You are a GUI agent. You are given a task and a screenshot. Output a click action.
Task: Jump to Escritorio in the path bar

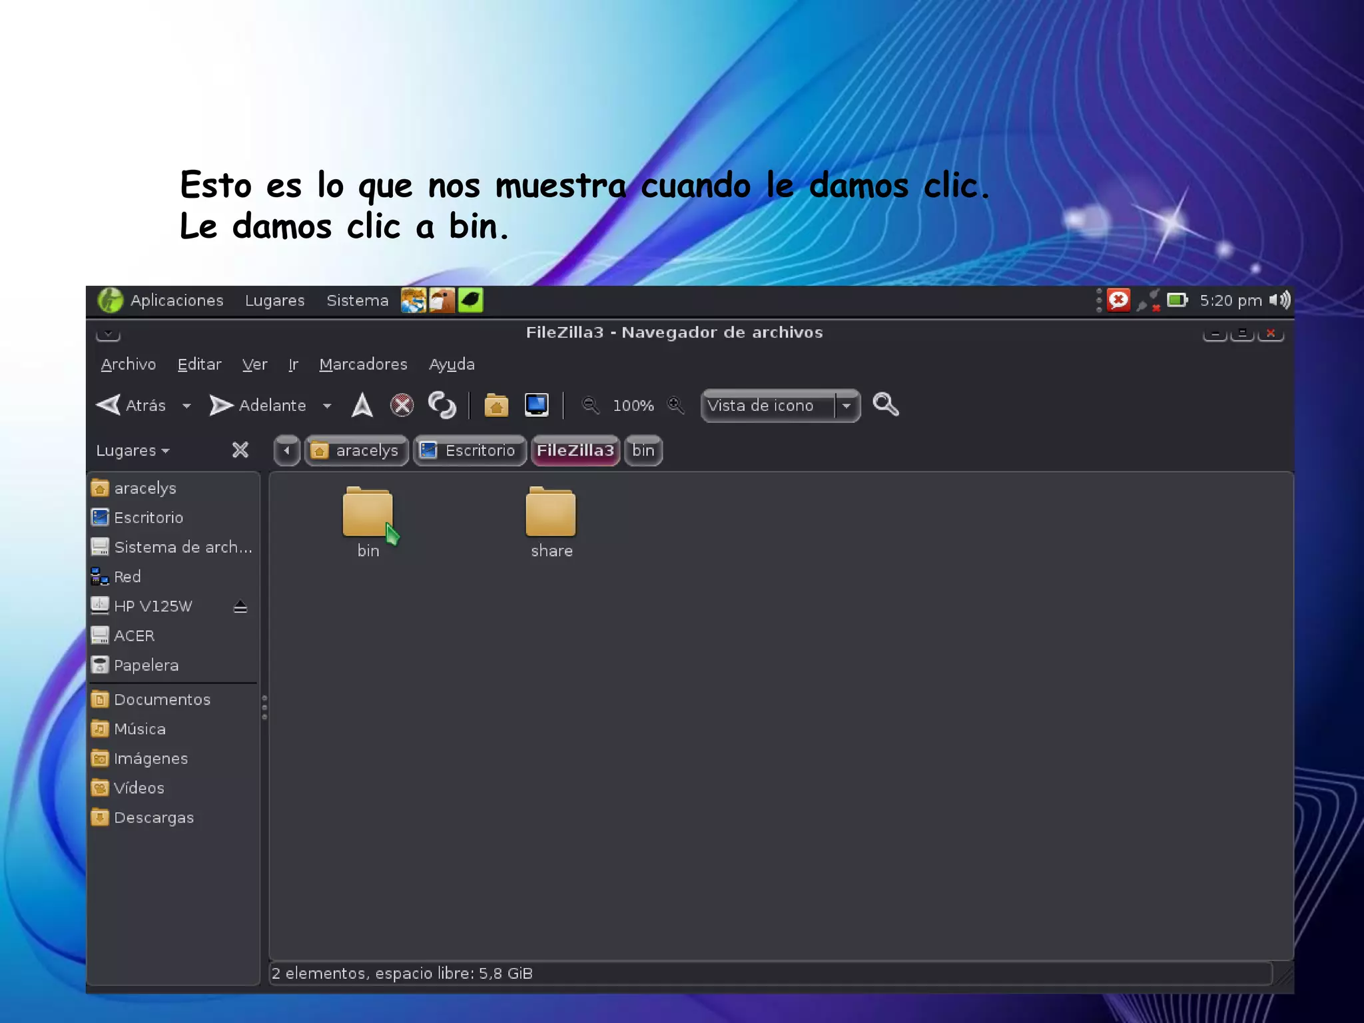470,451
